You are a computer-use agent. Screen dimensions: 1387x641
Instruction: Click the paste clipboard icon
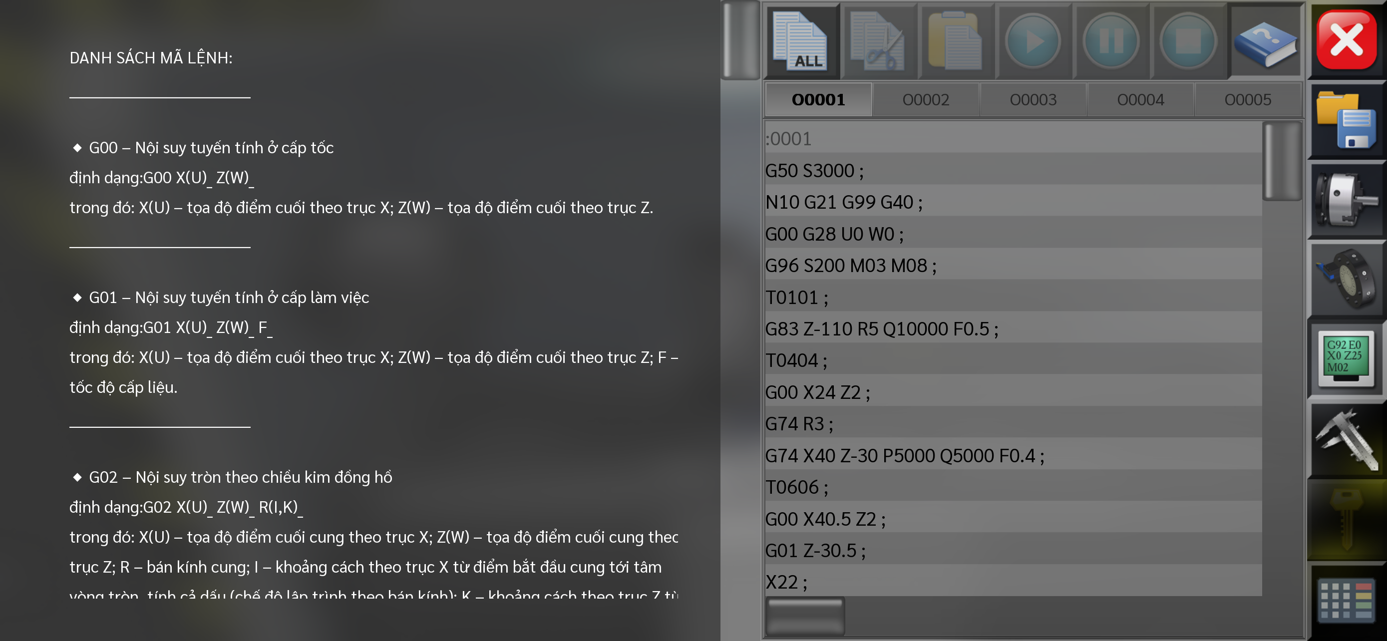click(x=956, y=41)
